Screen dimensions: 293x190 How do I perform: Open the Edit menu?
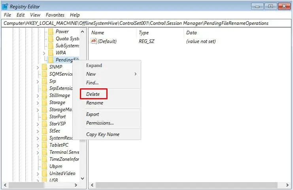pyautogui.click(x=21, y=15)
